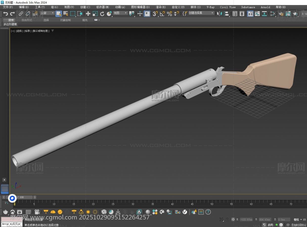
Task: Expand the 视图 reference coordinate dropdown
Action: (x=120, y=13)
